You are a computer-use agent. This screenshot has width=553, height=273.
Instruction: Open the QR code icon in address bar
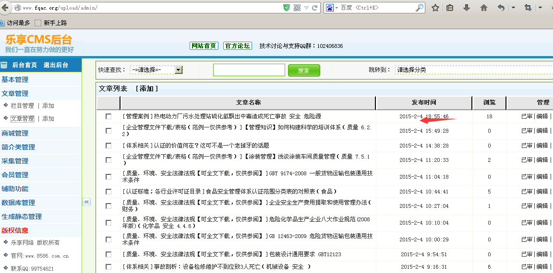pyautogui.click(x=297, y=8)
